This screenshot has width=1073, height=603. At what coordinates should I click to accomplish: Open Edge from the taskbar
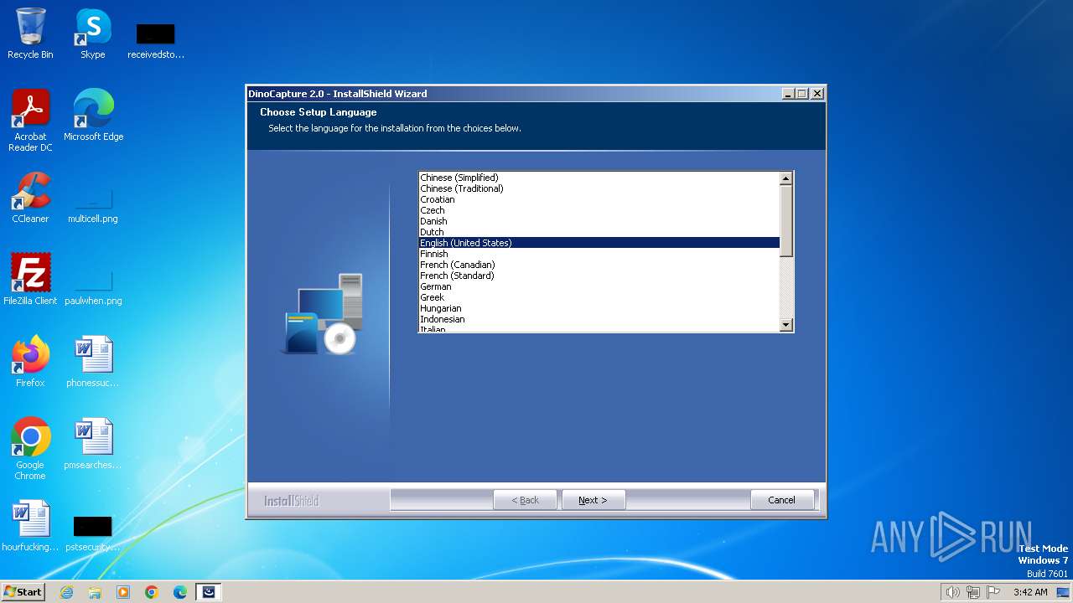[x=180, y=592]
